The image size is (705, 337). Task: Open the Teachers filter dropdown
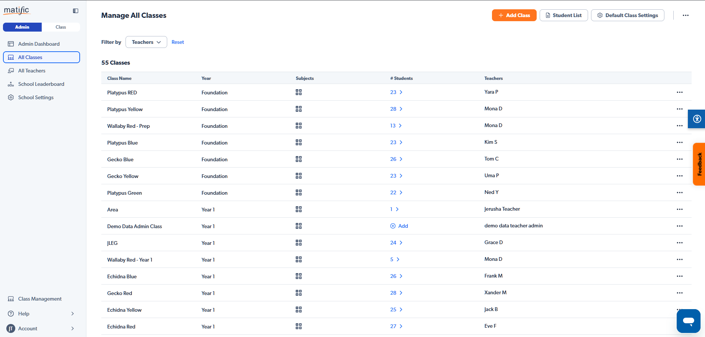[x=146, y=42]
